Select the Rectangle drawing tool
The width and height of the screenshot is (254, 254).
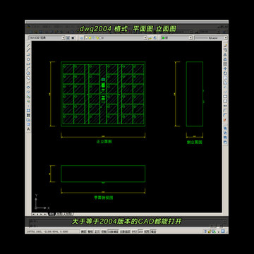pos(28,64)
